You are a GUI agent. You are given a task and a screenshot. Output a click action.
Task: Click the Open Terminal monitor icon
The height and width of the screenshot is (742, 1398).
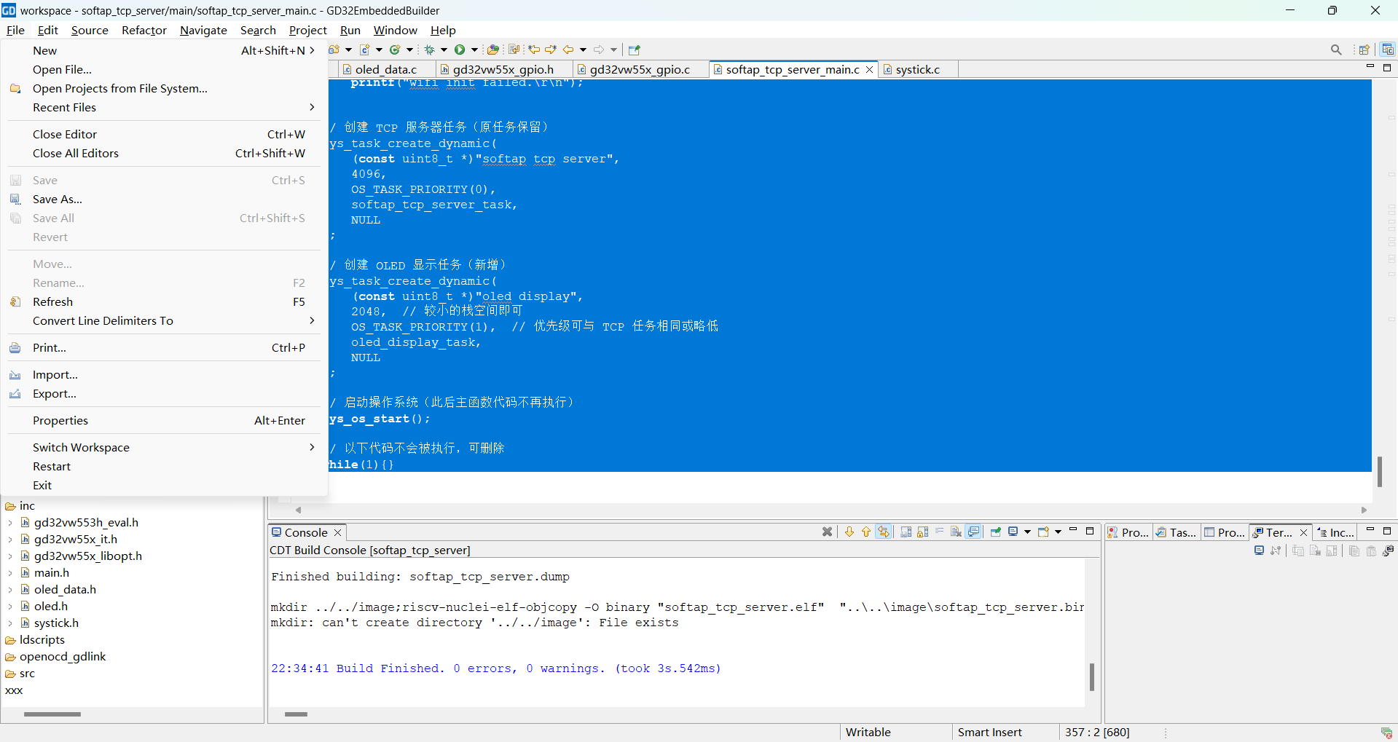click(x=1258, y=550)
